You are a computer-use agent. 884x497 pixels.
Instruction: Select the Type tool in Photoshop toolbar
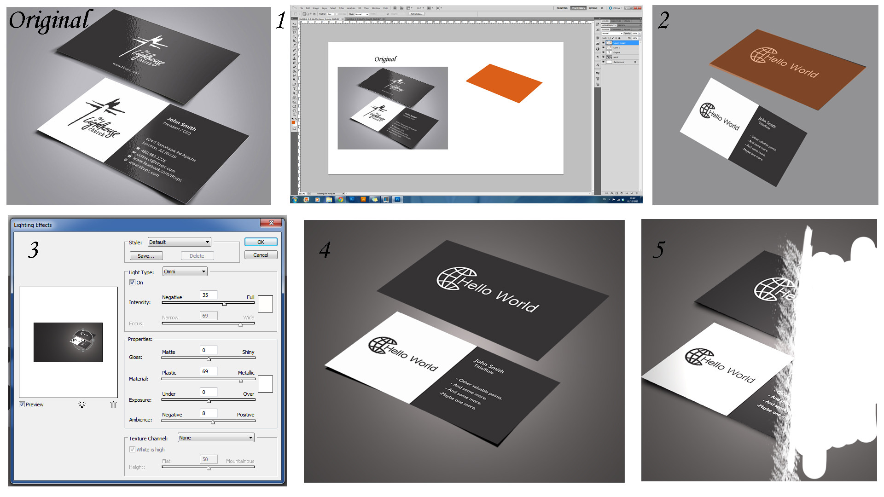click(x=294, y=89)
